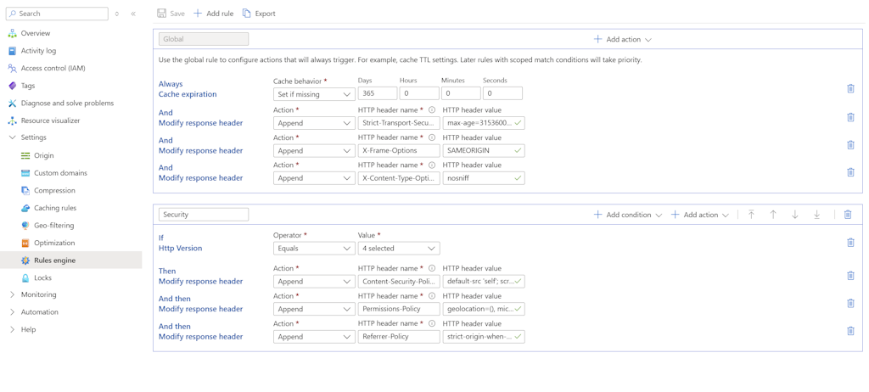Delete the X-Content-Type-Options header action
Image resolution: width=869 pixels, height=392 pixels.
850,172
